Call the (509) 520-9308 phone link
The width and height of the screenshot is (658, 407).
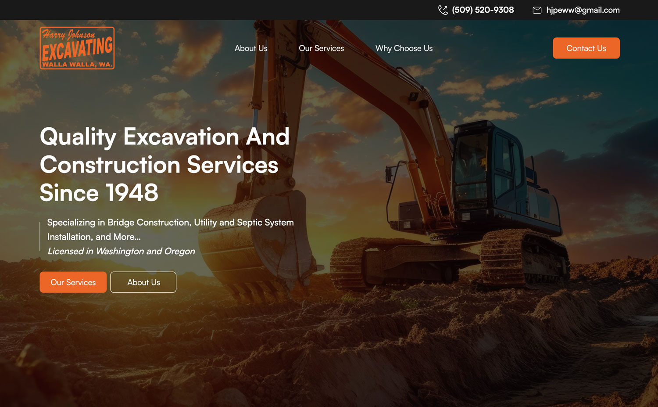[x=482, y=10]
